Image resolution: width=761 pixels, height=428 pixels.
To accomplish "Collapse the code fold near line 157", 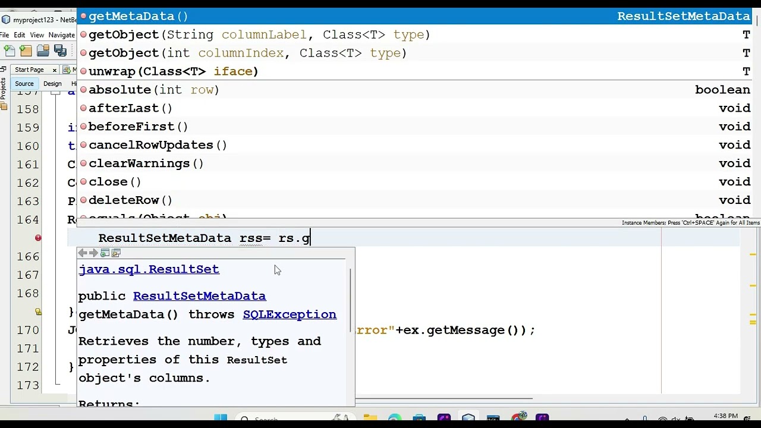I will point(55,93).
